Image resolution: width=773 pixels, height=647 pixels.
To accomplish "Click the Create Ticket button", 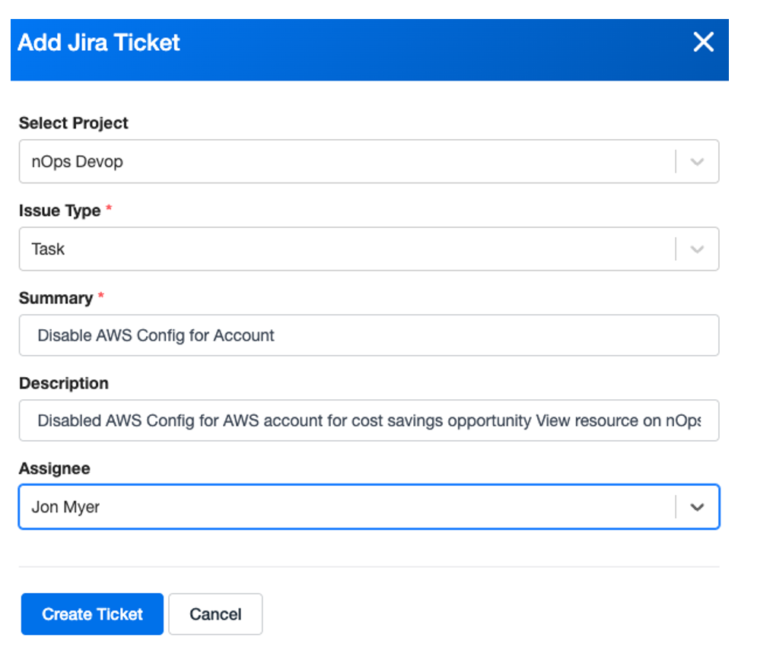I will (92, 614).
